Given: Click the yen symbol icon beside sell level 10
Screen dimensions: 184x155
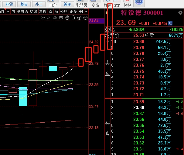Looking at the screenshot, I should coord(107,41).
